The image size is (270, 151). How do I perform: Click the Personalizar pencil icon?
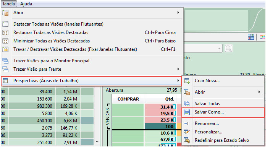coord(187,132)
